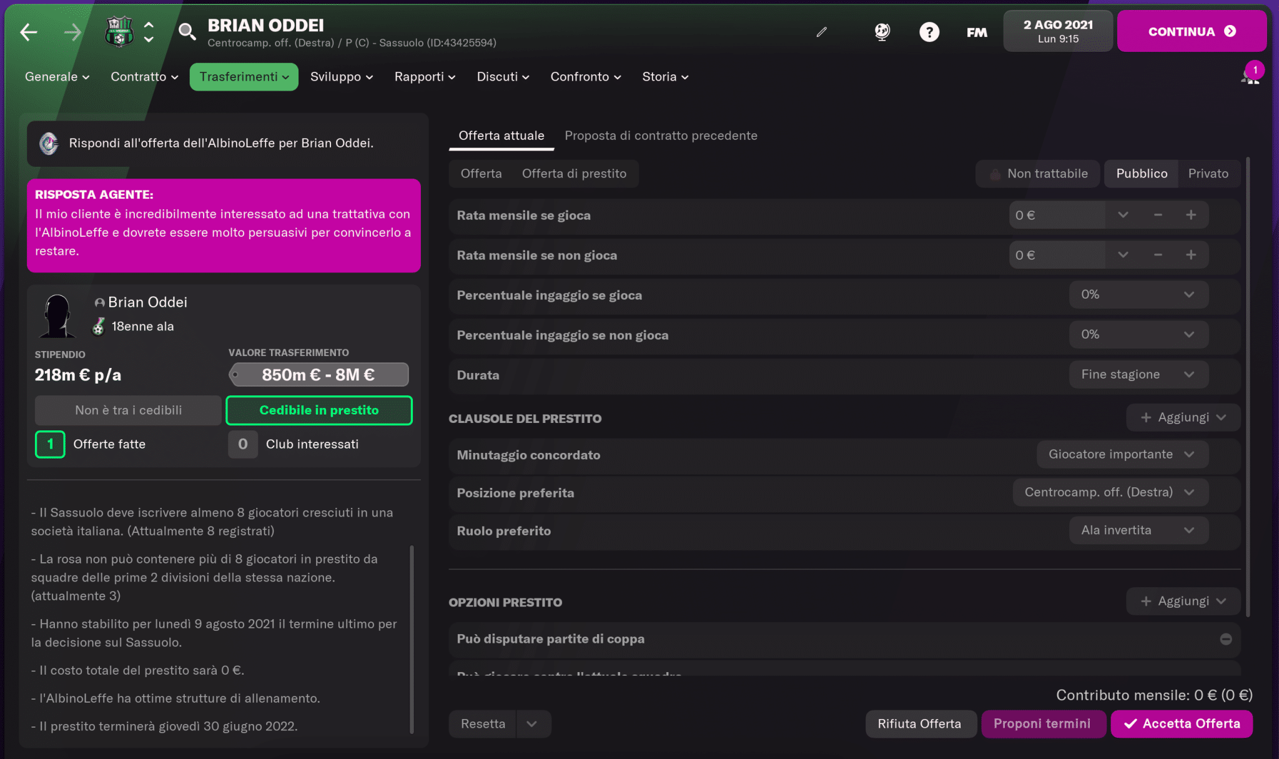Image resolution: width=1279 pixels, height=759 pixels.
Task: Switch to Offerta di prestito view
Action: (575, 173)
